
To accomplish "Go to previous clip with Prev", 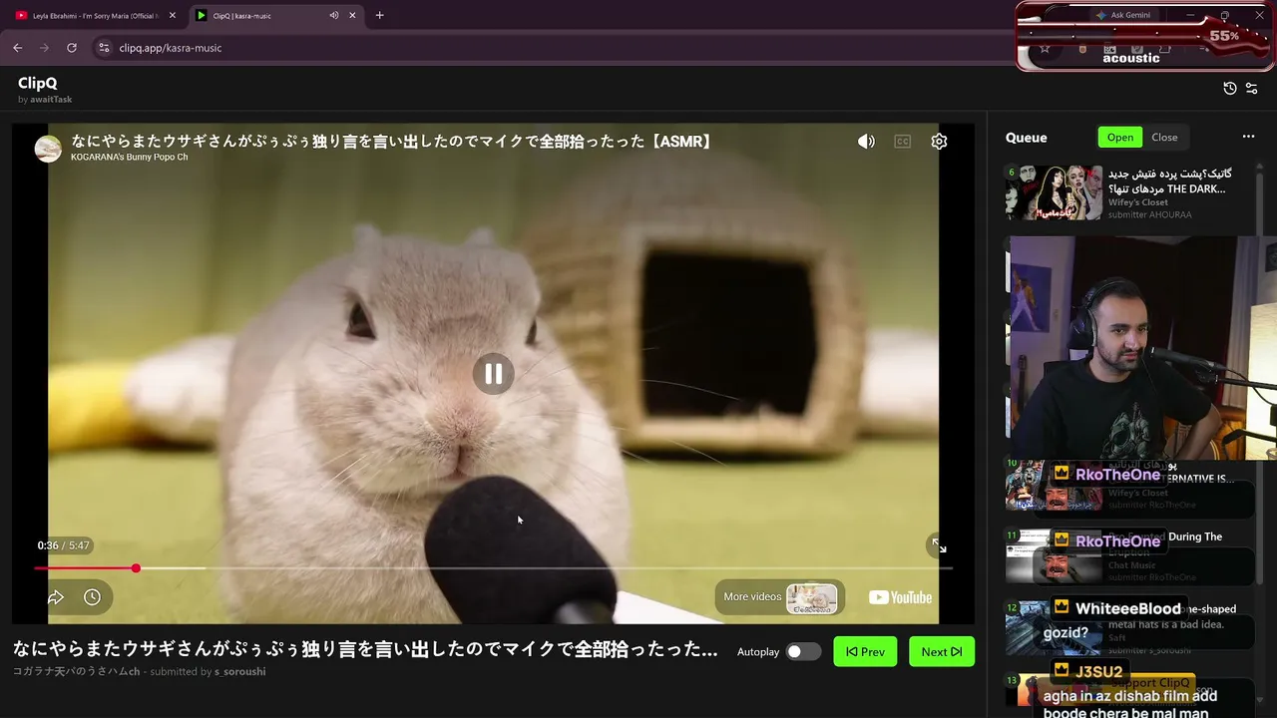I will coord(865,652).
